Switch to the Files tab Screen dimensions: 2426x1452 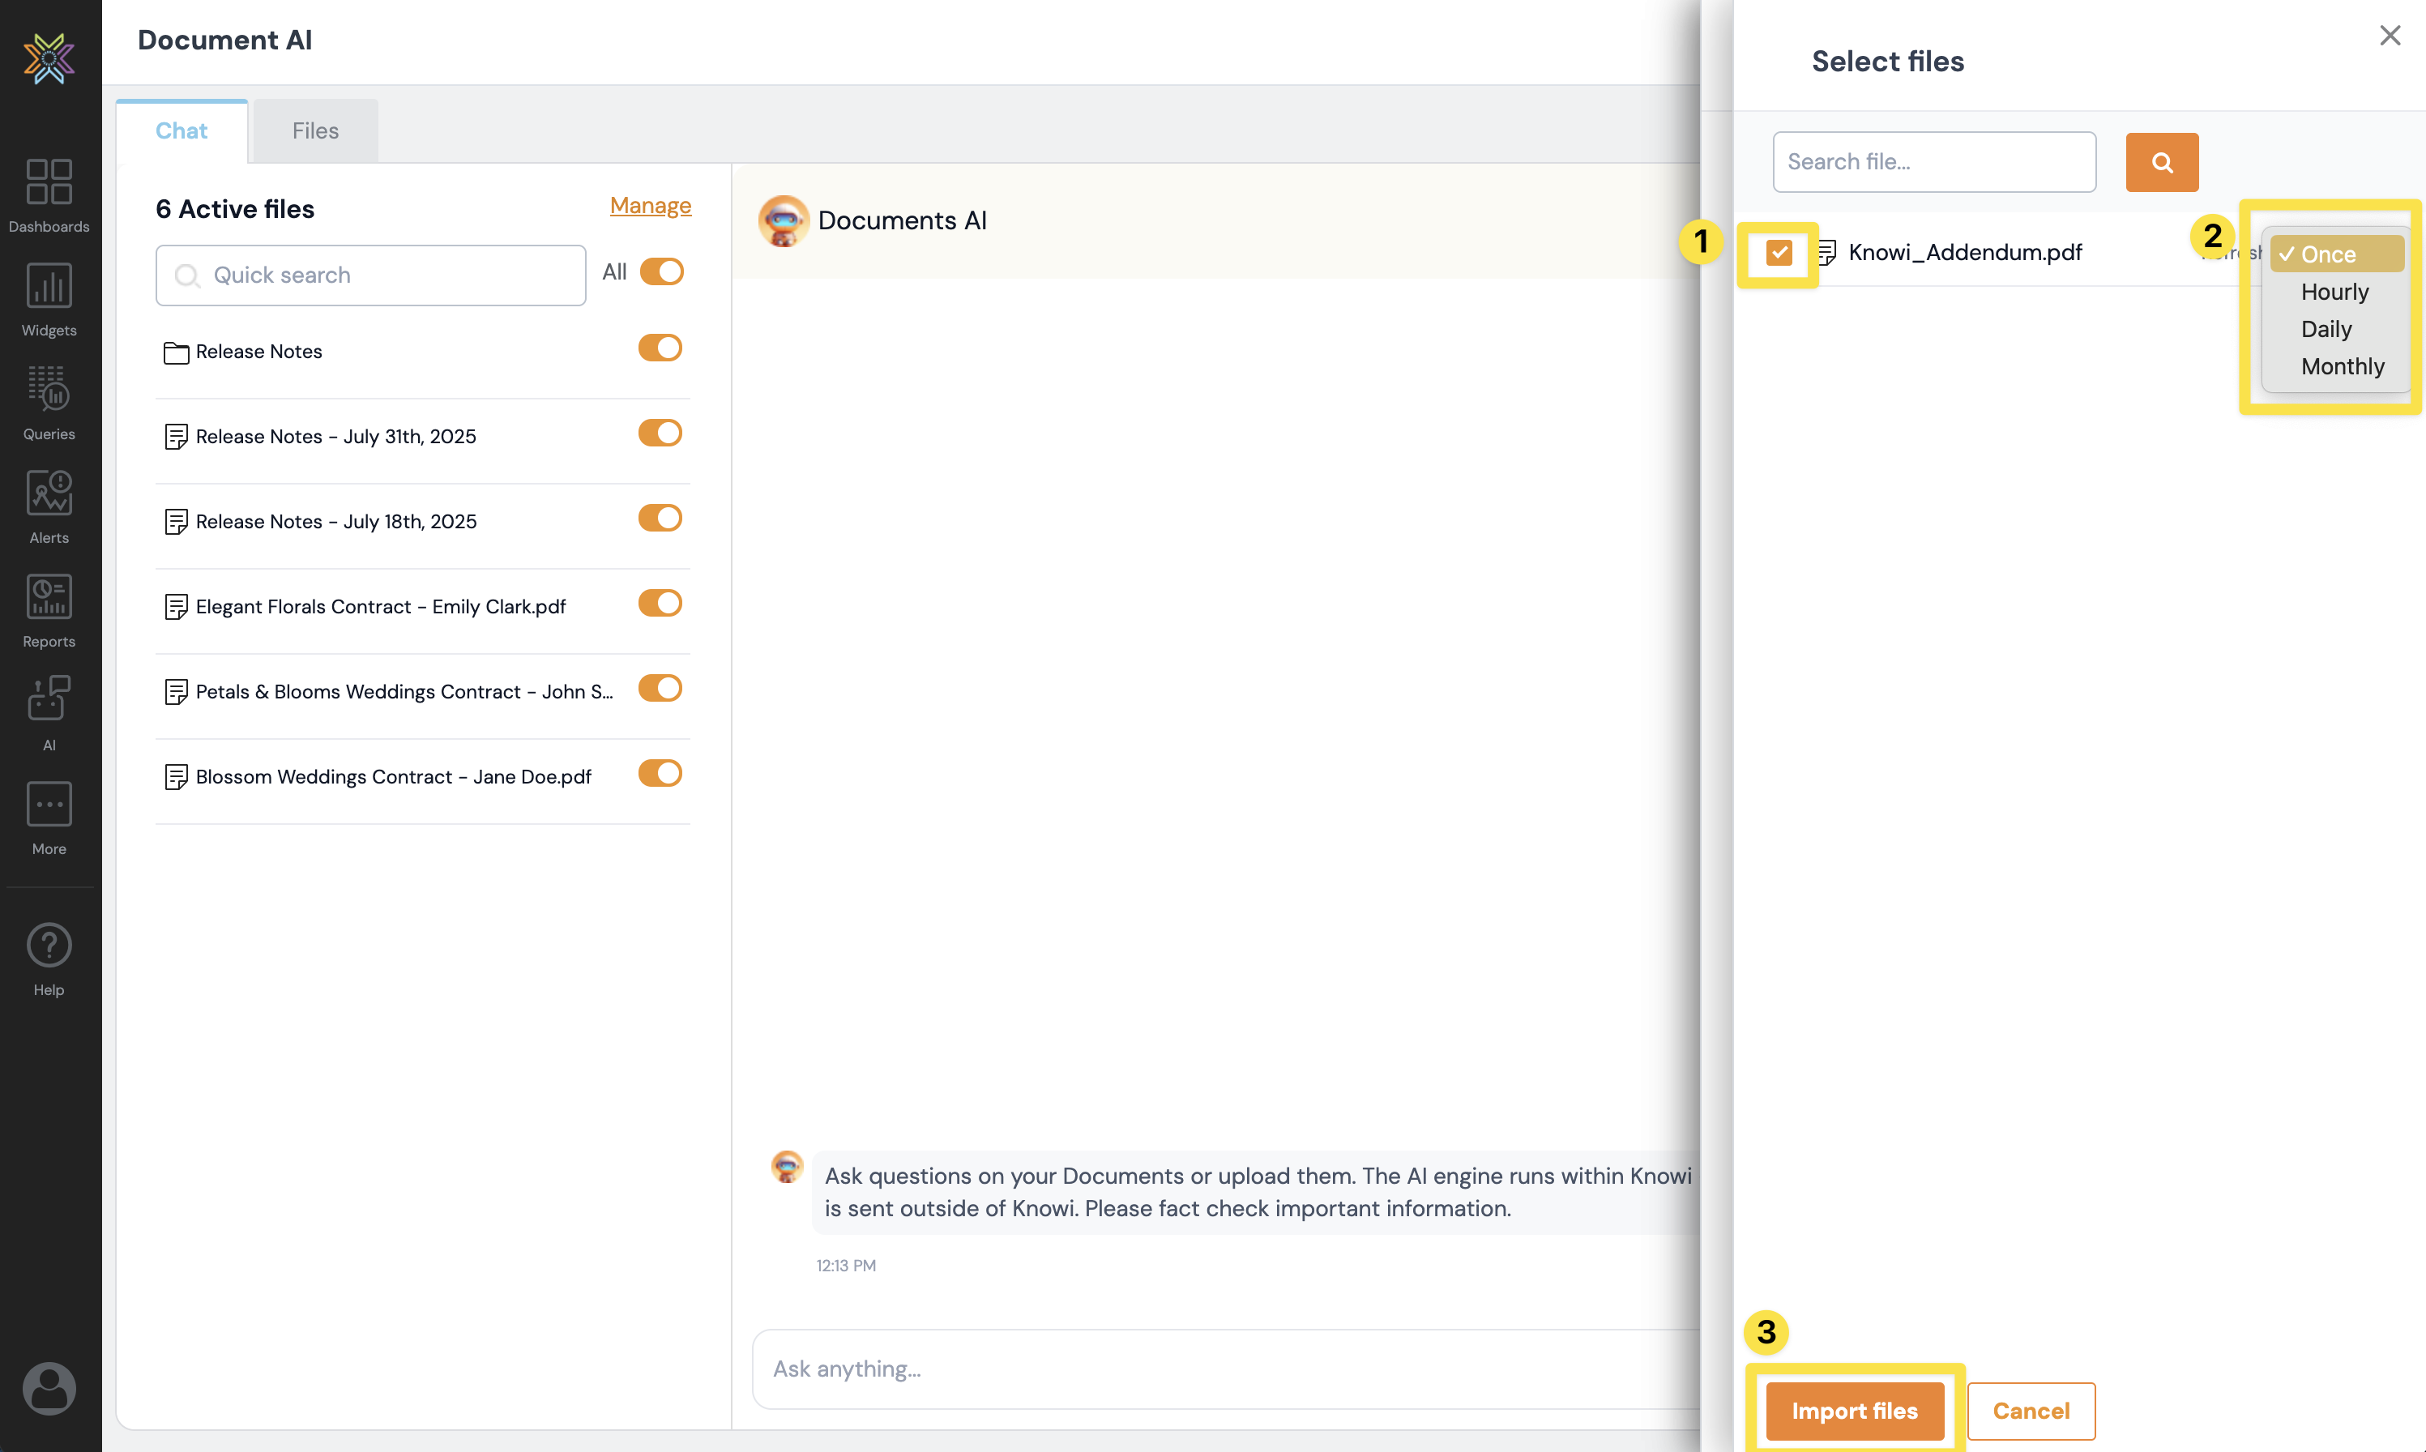pos(315,131)
